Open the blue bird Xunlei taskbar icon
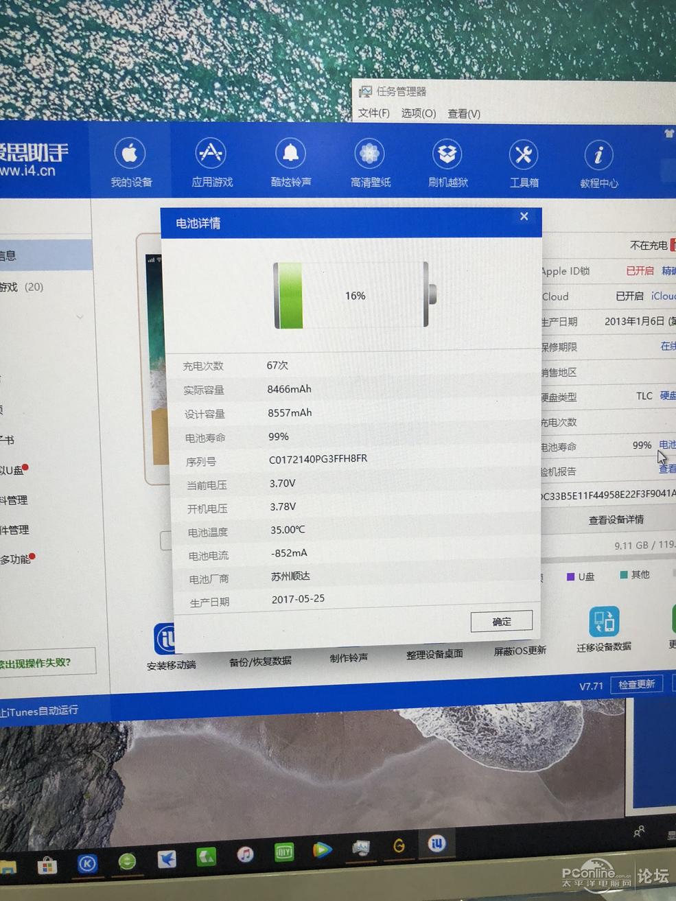This screenshot has height=901, width=676. click(167, 858)
